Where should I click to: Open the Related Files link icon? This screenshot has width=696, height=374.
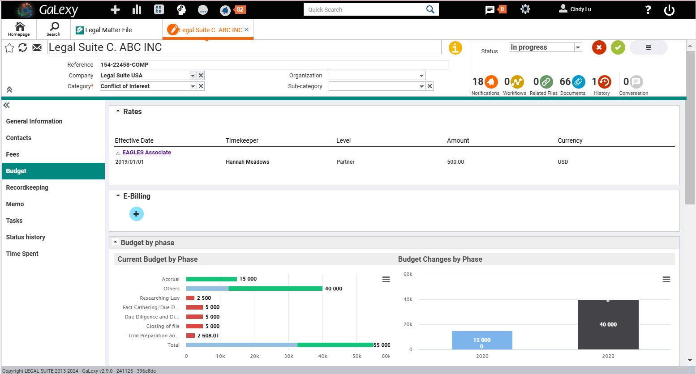click(546, 82)
